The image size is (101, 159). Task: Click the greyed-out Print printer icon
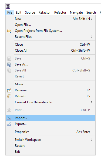click(9, 110)
